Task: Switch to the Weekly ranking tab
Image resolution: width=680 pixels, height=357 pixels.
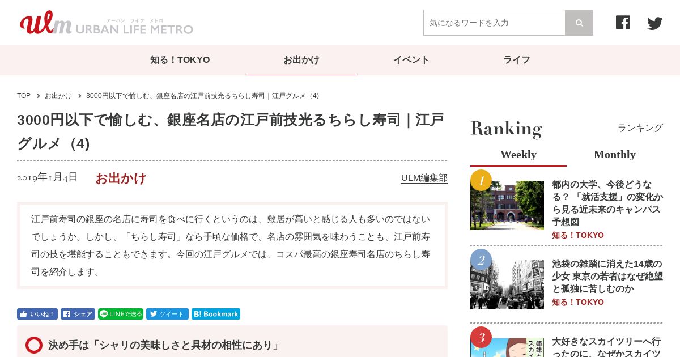Action: click(x=518, y=155)
